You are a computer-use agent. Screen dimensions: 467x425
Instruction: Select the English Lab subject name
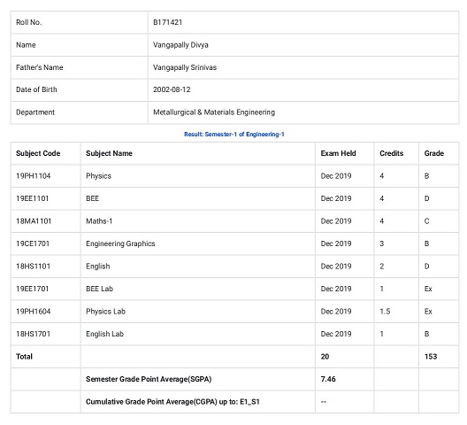[104, 334]
